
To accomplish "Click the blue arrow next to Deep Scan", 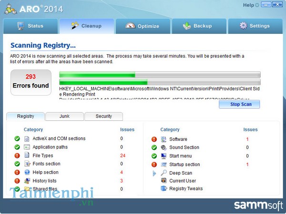I will pyautogui.click(x=154, y=174).
